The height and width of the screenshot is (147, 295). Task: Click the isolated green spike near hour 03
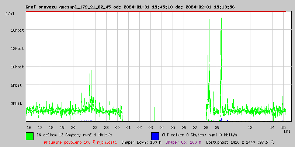(155, 113)
